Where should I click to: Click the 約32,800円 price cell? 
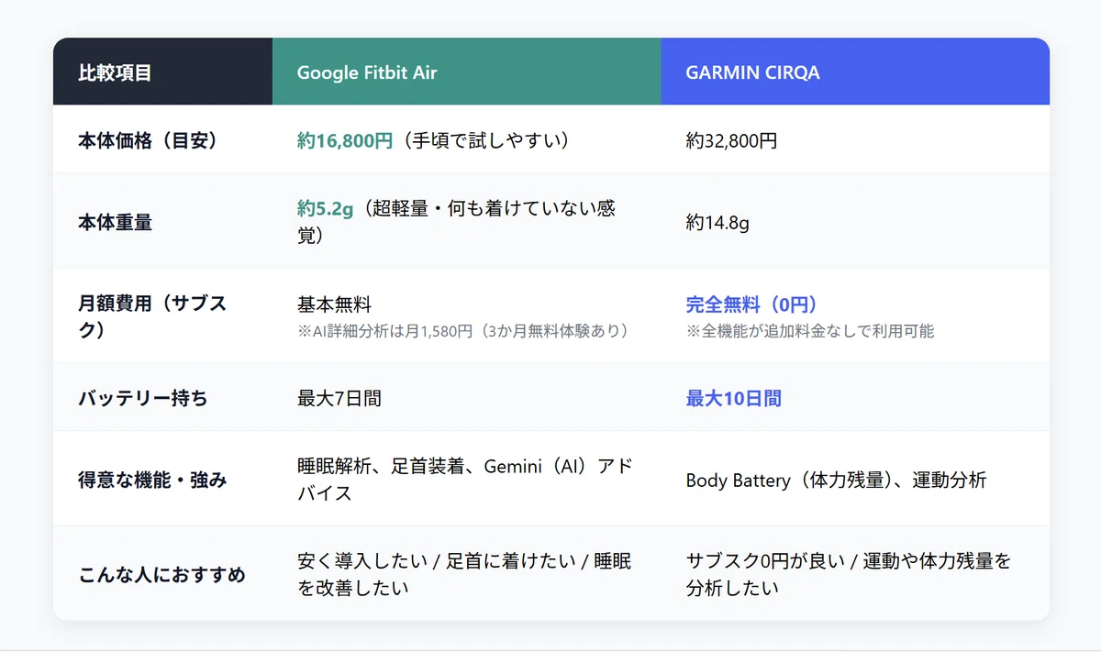point(855,139)
